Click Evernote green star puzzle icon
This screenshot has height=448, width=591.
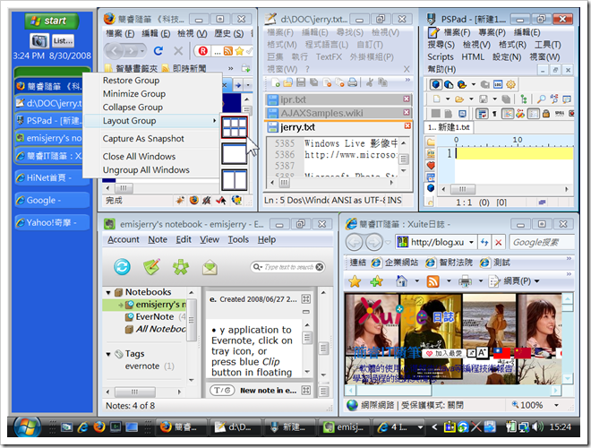181,267
